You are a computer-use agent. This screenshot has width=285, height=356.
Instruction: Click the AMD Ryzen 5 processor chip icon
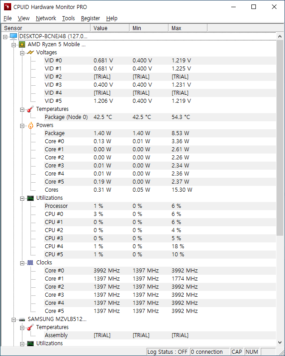pyautogui.click(x=22, y=44)
